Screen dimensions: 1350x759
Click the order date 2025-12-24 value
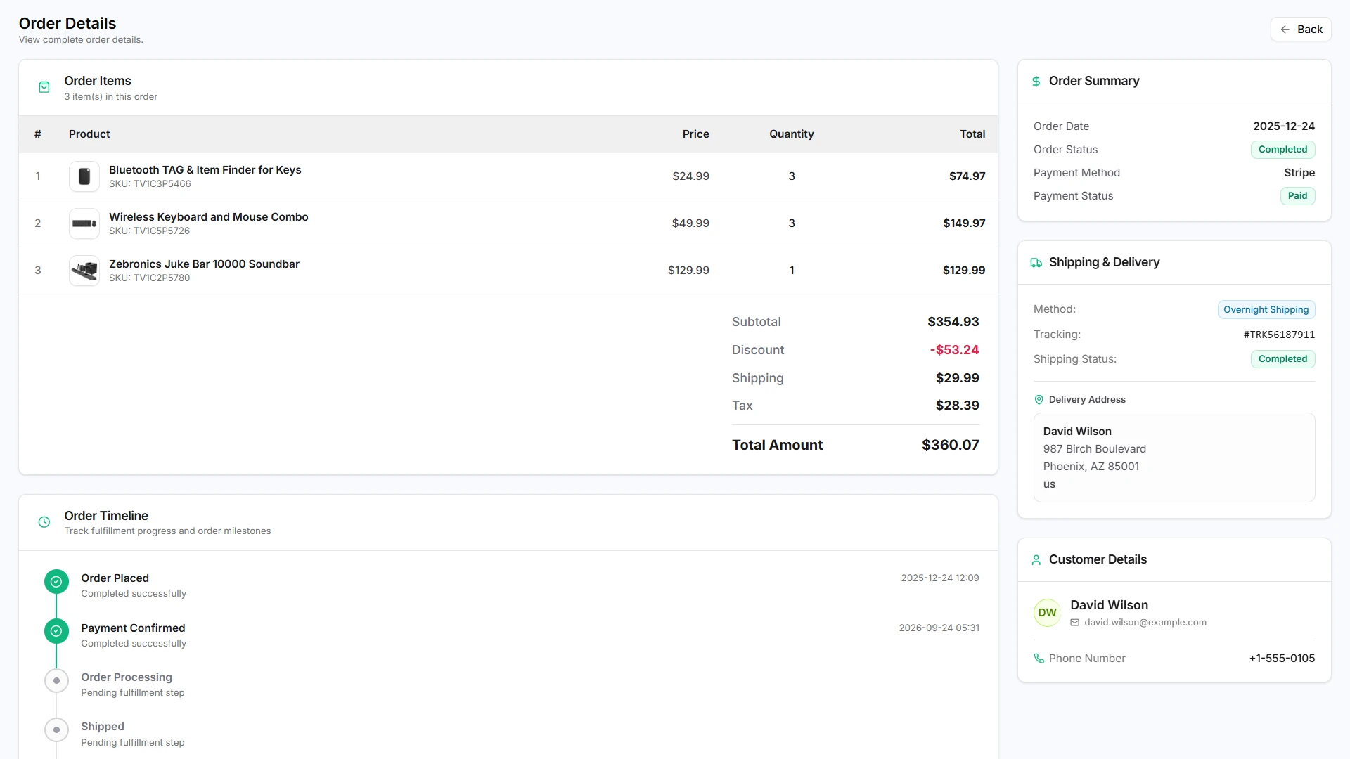coord(1283,126)
